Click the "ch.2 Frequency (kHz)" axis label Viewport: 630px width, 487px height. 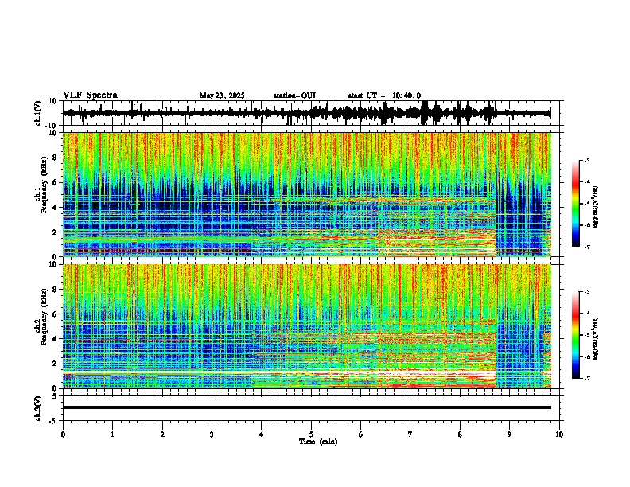[41, 317]
